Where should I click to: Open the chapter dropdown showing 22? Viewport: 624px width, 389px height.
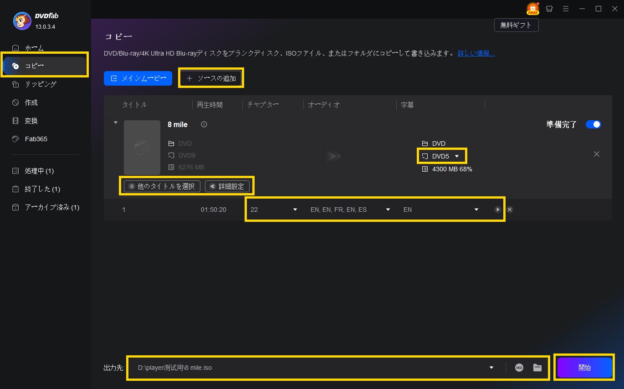click(x=274, y=210)
